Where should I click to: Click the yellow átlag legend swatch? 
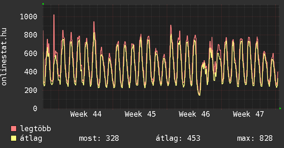[x=14, y=138]
